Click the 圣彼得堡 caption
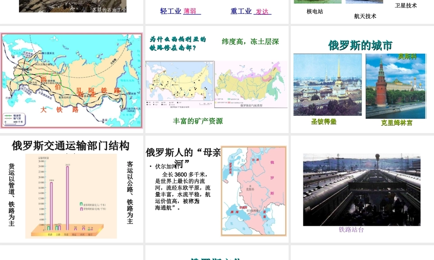 point(324,122)
